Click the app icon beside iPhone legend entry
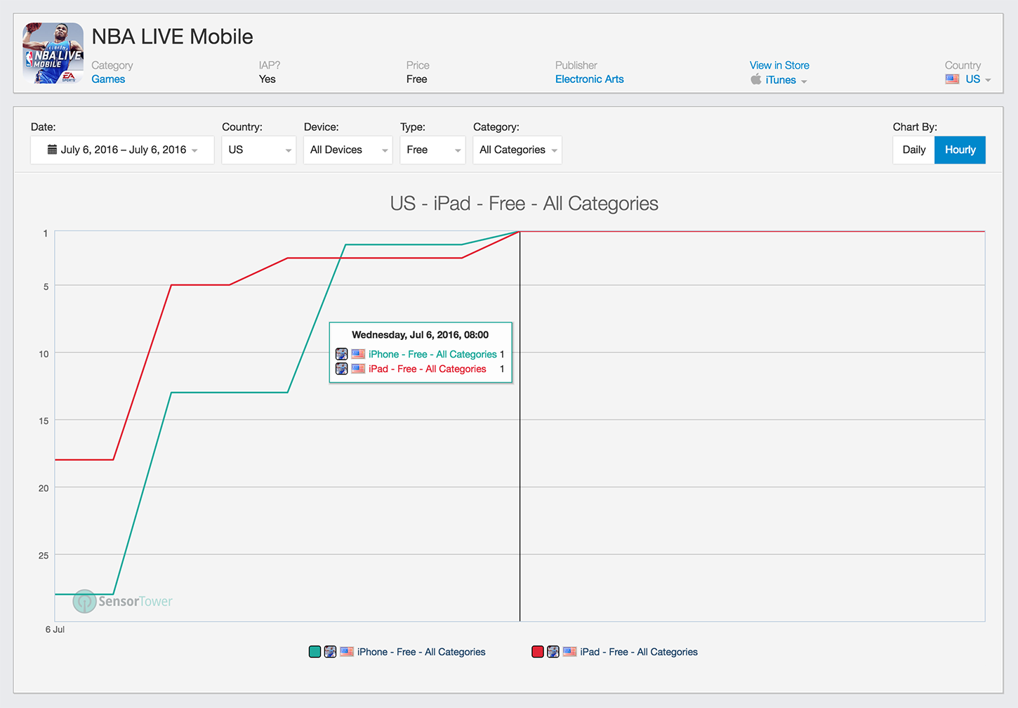The width and height of the screenshot is (1018, 708). tap(330, 652)
